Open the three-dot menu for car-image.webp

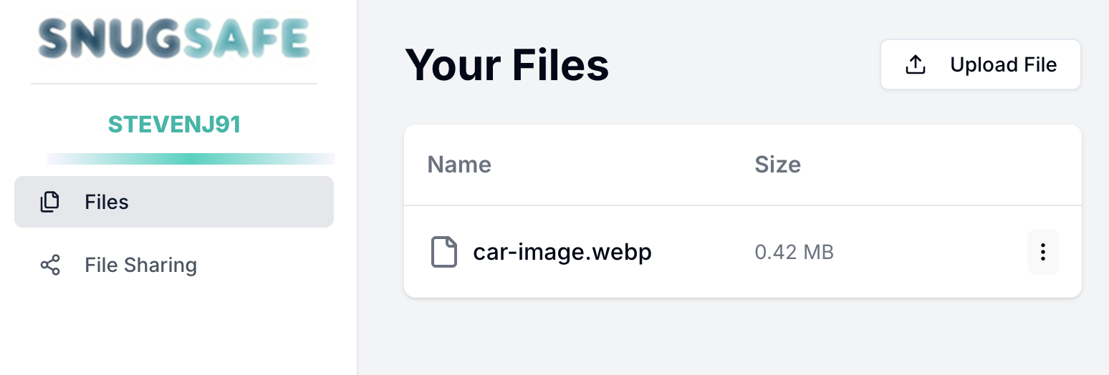[x=1042, y=252]
